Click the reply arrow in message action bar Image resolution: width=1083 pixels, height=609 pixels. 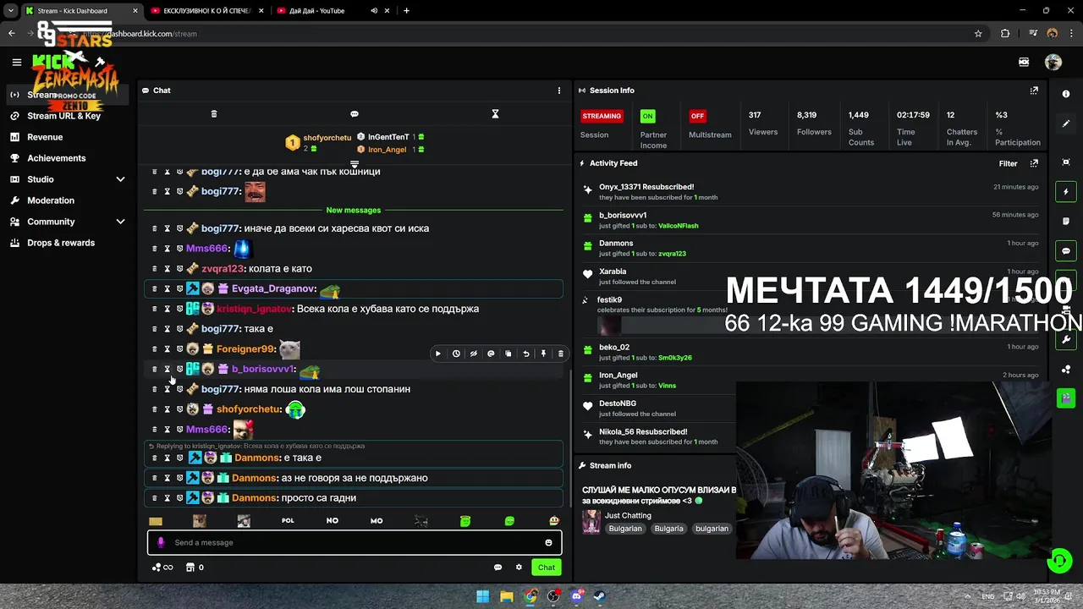click(x=525, y=354)
